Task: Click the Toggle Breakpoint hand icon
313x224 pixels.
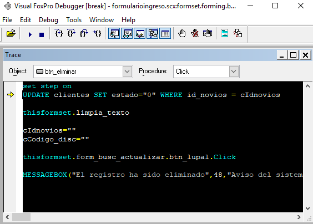Action: coord(182,33)
